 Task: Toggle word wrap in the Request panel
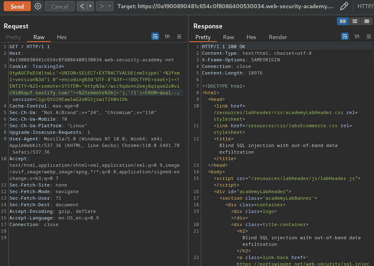point(155,36)
